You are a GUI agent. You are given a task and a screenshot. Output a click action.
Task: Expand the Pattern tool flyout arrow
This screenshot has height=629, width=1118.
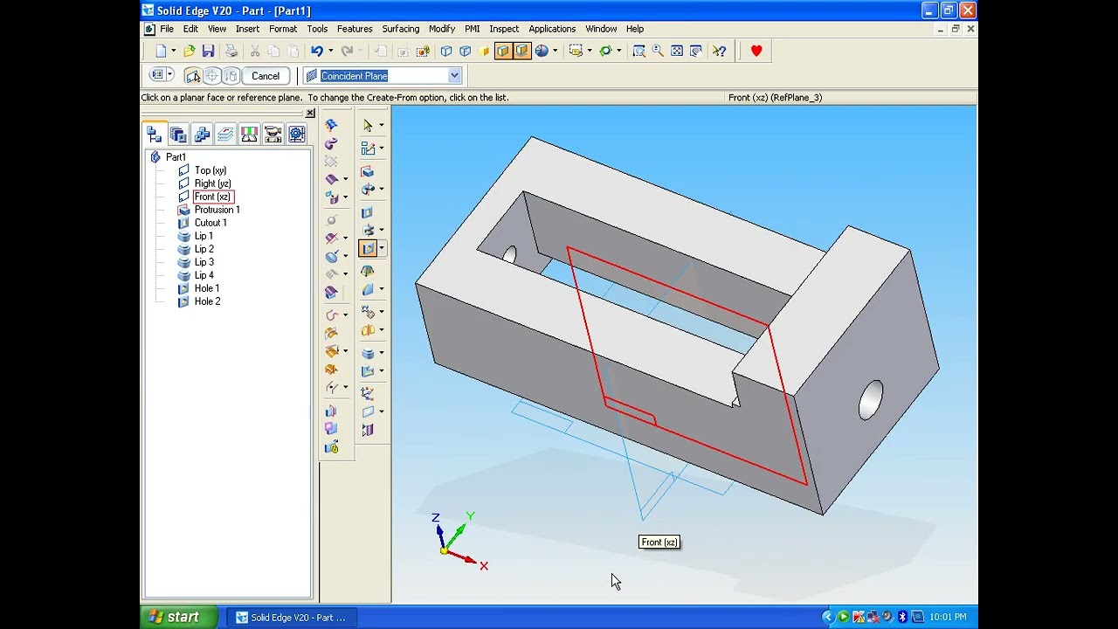[382, 312]
